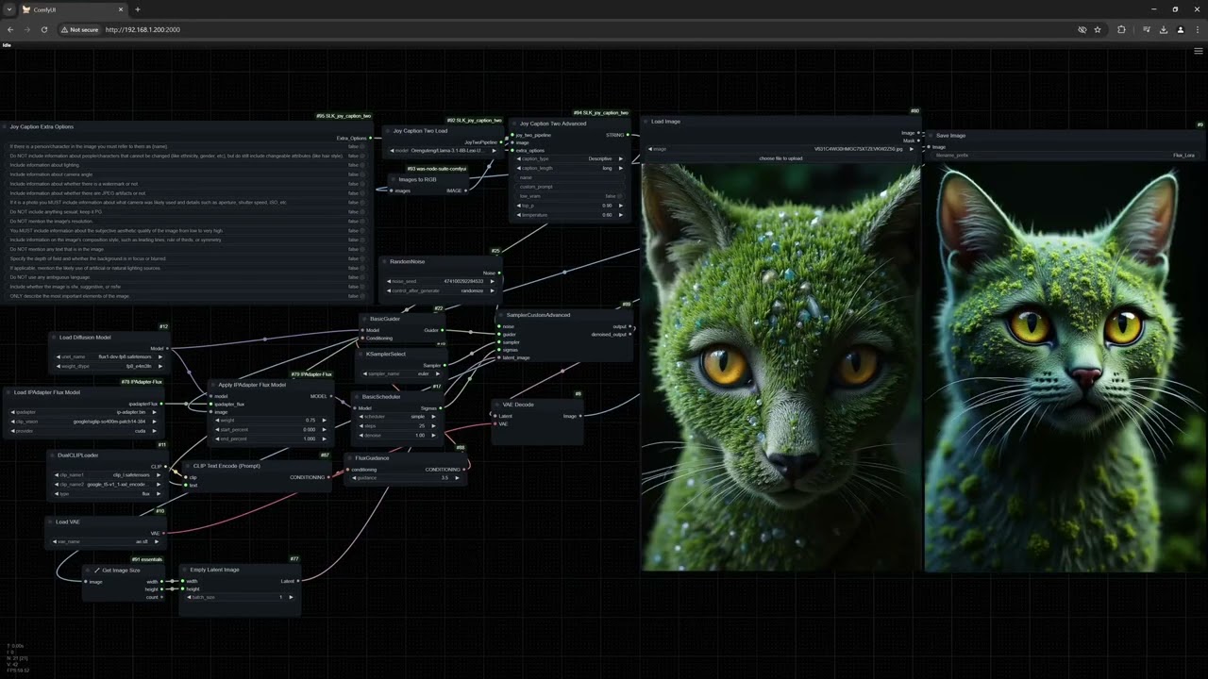Click the filename_prefix field in Save Image
The height and width of the screenshot is (679, 1208).
pyautogui.click(x=1065, y=156)
